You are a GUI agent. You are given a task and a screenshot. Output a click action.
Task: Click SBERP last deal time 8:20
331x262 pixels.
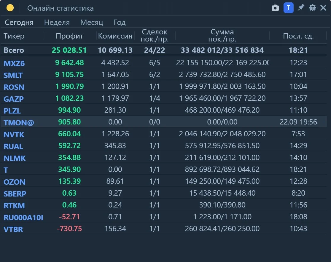point(298,193)
